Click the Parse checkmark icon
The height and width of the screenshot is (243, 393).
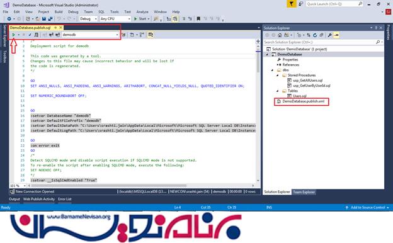30,35
